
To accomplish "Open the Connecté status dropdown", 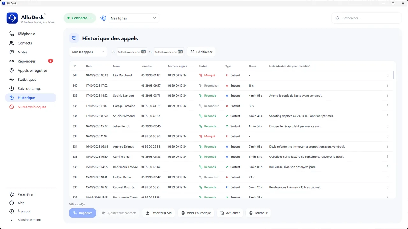I will point(80,18).
